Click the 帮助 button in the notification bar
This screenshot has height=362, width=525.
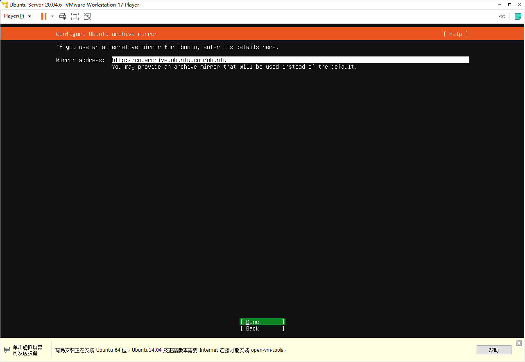pyautogui.click(x=494, y=350)
